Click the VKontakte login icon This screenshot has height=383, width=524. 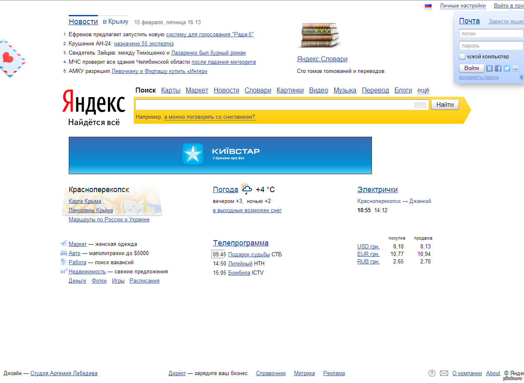(489, 68)
